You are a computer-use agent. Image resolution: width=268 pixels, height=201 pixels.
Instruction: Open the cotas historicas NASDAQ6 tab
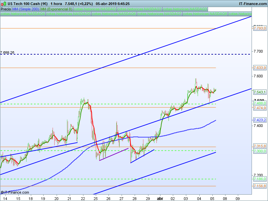114,14
